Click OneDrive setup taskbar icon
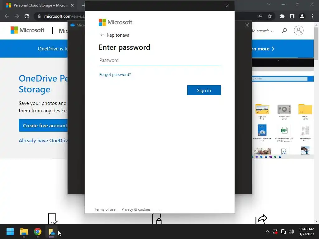319x239 pixels. (x=51, y=232)
